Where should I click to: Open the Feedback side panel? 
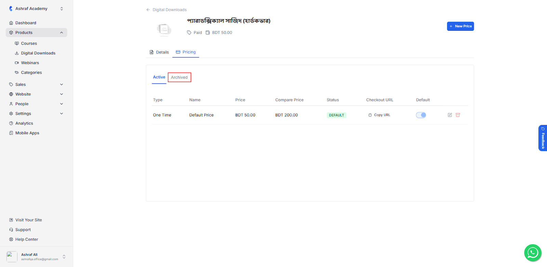pos(543,138)
